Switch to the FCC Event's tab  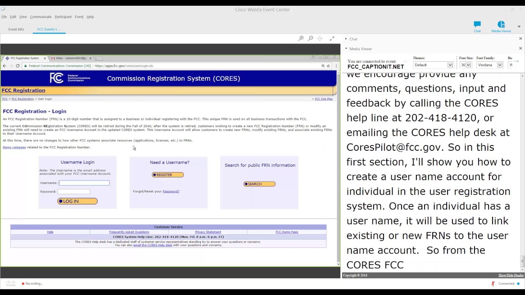click(x=49, y=29)
